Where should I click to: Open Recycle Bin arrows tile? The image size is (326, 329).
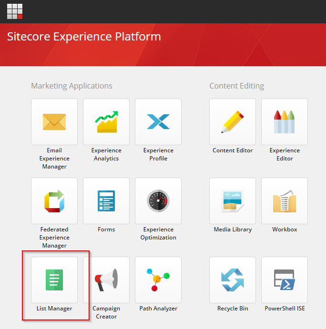pyautogui.click(x=233, y=280)
